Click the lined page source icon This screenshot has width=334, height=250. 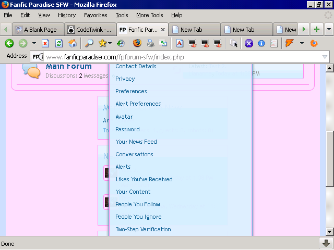point(273,43)
